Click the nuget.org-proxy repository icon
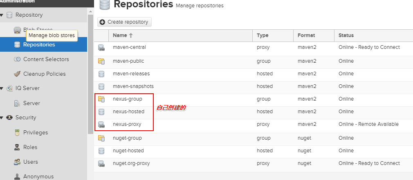This screenshot has width=413, height=180. [x=101, y=163]
